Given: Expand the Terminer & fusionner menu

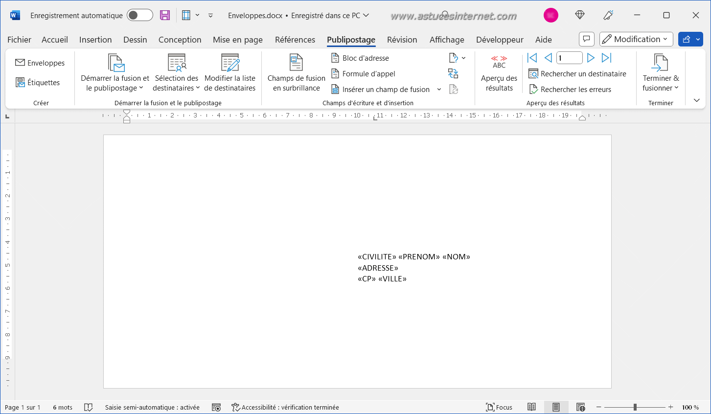Looking at the screenshot, I should (x=660, y=73).
